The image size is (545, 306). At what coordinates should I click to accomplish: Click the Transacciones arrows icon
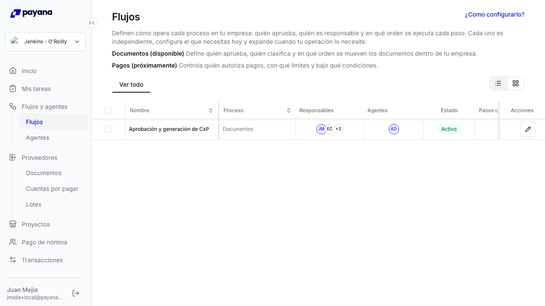13,260
